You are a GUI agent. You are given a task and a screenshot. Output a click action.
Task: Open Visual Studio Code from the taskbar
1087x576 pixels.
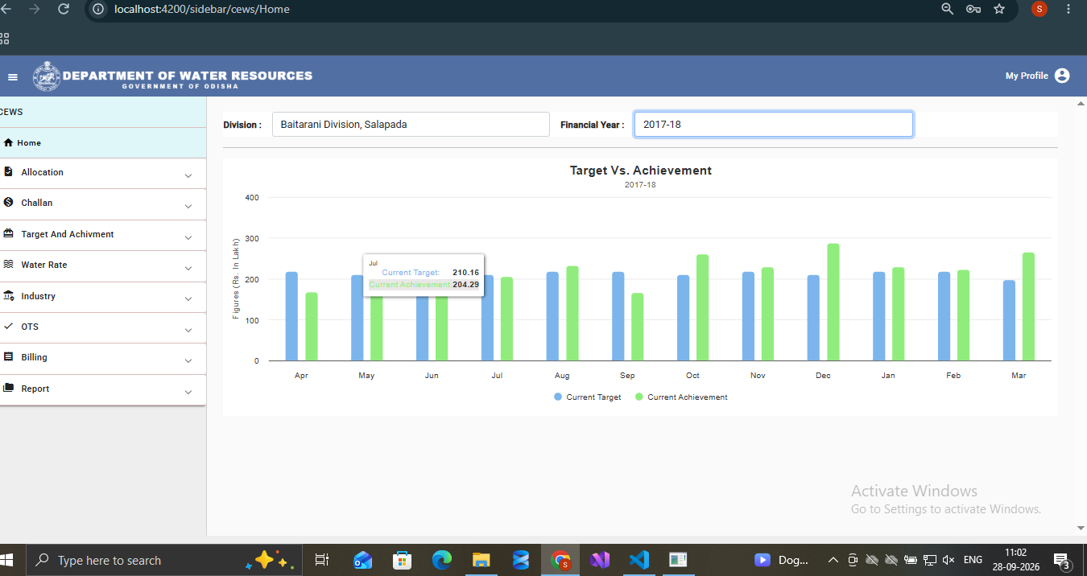639,560
